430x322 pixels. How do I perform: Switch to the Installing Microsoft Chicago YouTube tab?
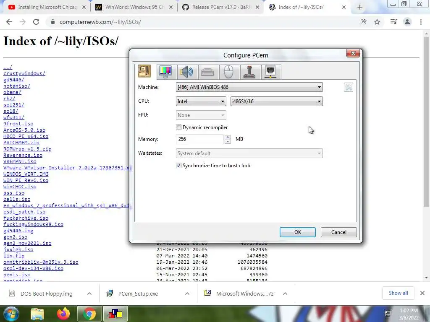click(47, 7)
